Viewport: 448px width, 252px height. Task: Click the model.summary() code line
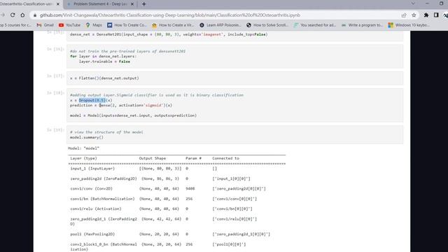87,137
